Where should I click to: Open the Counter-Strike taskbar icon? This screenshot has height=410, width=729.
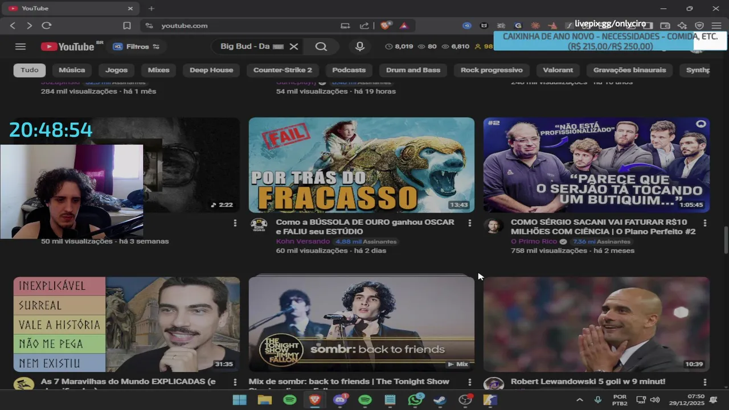click(490, 400)
